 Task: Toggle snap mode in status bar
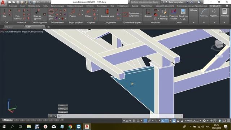coord(138,121)
